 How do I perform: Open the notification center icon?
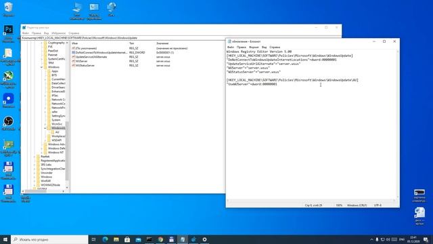point(426,239)
